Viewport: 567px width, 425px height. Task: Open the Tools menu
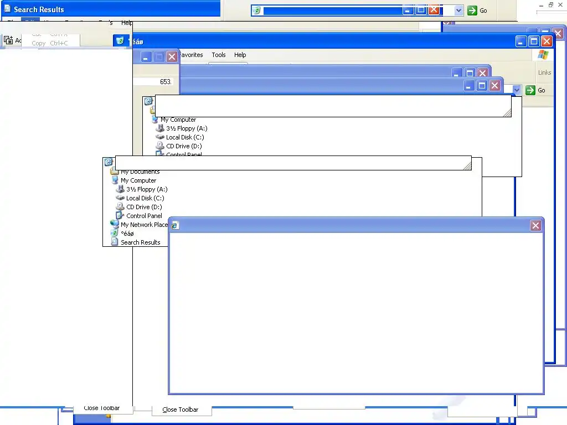tap(218, 55)
